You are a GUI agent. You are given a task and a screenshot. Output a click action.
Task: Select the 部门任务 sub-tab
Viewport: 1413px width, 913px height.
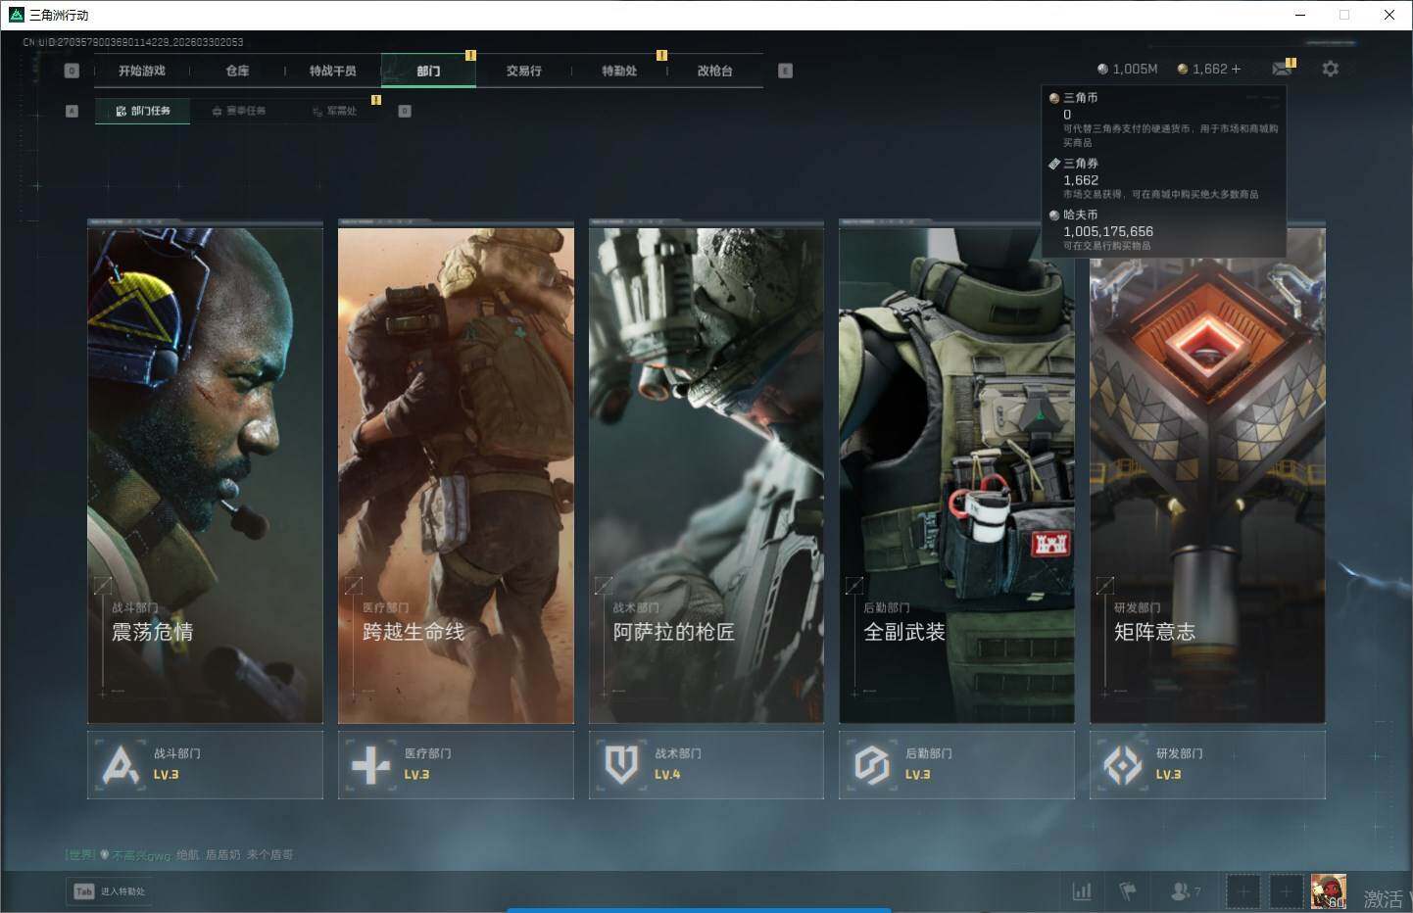tap(143, 111)
